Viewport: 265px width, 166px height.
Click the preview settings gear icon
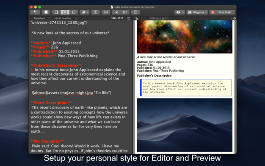[x=235, y=18]
